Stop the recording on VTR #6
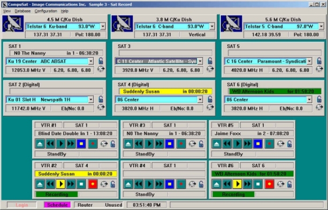The height and width of the screenshot is (210, 328). click(258, 184)
